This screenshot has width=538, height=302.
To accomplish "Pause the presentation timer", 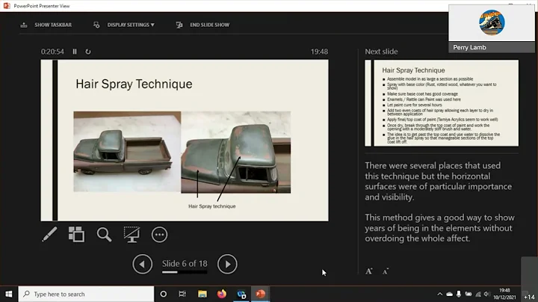I will point(75,52).
